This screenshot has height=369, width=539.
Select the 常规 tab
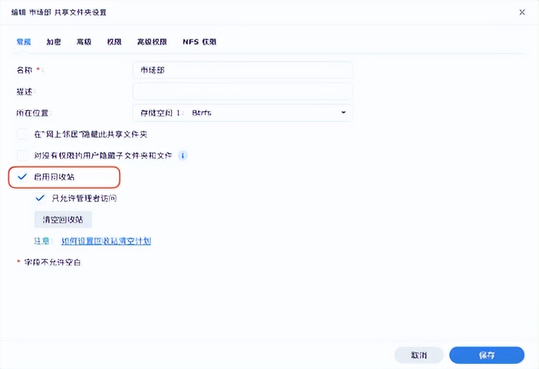point(23,41)
